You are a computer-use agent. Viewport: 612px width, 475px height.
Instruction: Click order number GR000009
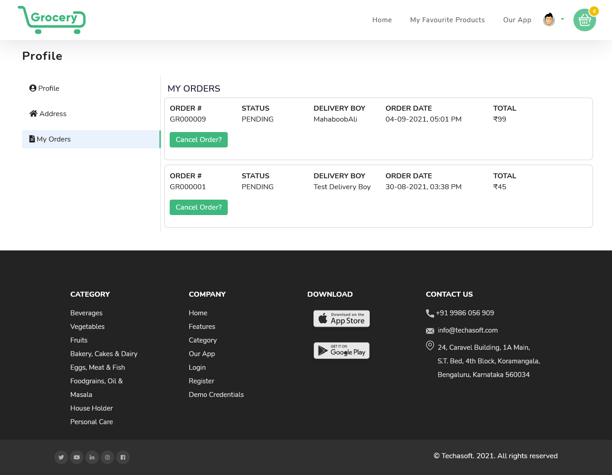pyautogui.click(x=188, y=119)
